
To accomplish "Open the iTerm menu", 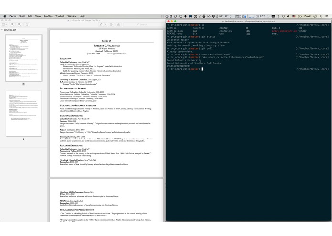I will click(12, 16).
